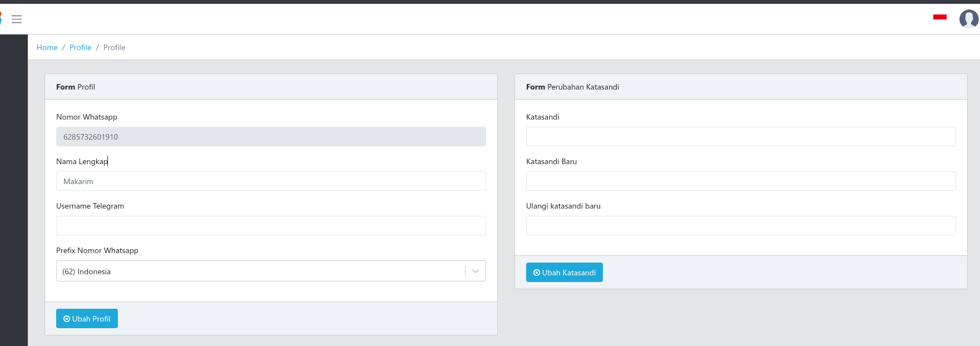
Task: Click the Katasandi current password field
Action: [x=740, y=137]
